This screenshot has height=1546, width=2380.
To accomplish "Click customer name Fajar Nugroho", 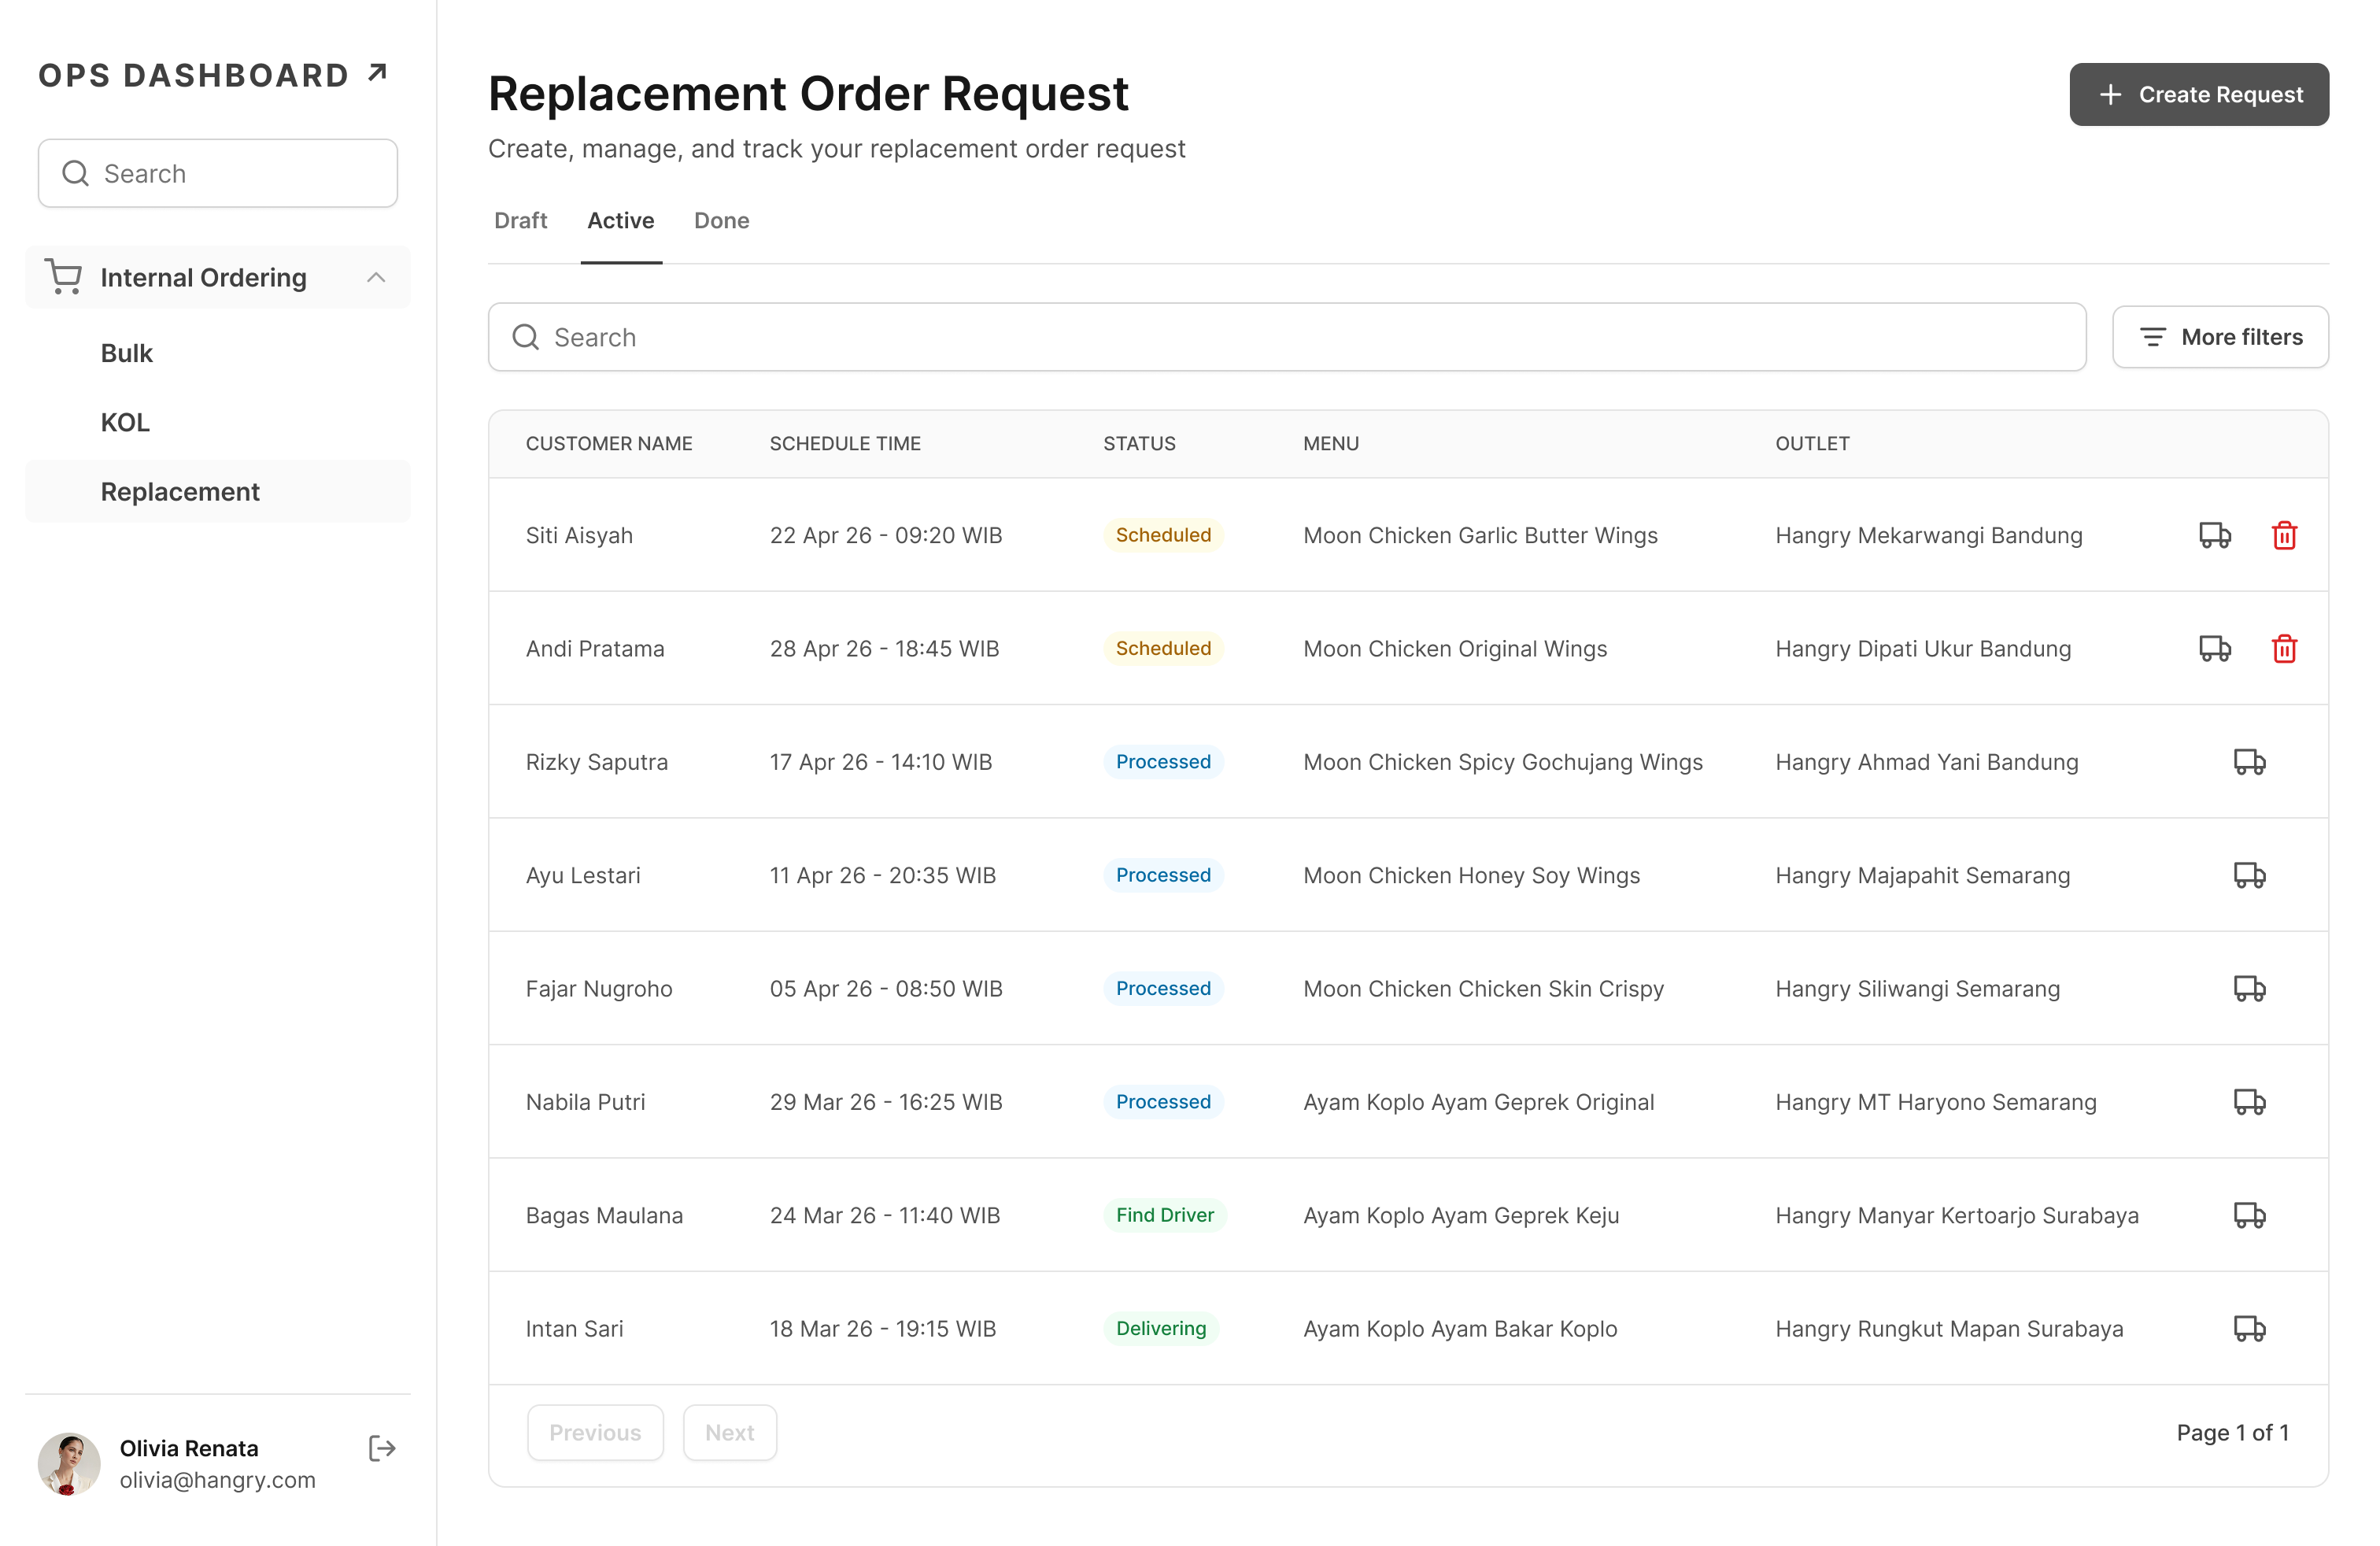I will click(x=599, y=989).
